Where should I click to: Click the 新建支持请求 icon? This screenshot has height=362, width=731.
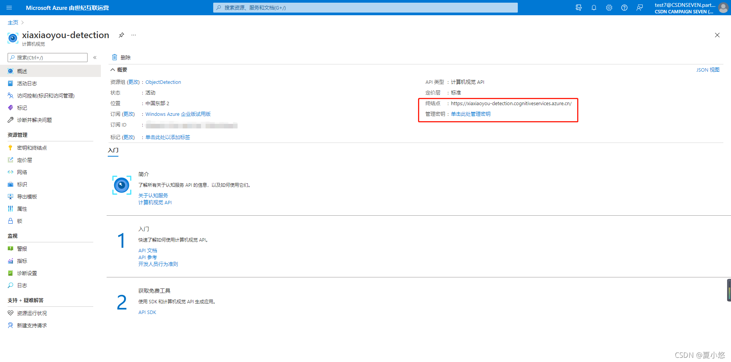pyautogui.click(x=10, y=325)
